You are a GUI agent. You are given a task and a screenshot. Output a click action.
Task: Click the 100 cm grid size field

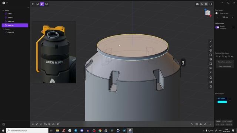(x=225, y=17)
